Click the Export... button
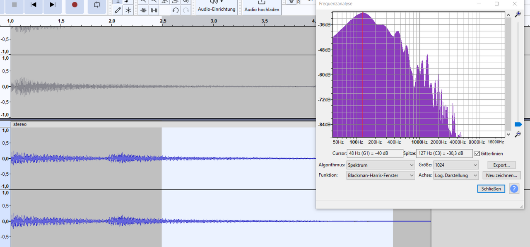The image size is (530, 247). (501, 165)
